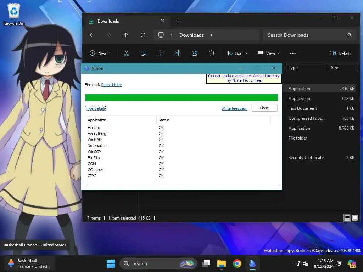Click Share icon in Explorer toolbar
Image resolution: width=363 pixels, height=272 pixels.
click(x=195, y=53)
